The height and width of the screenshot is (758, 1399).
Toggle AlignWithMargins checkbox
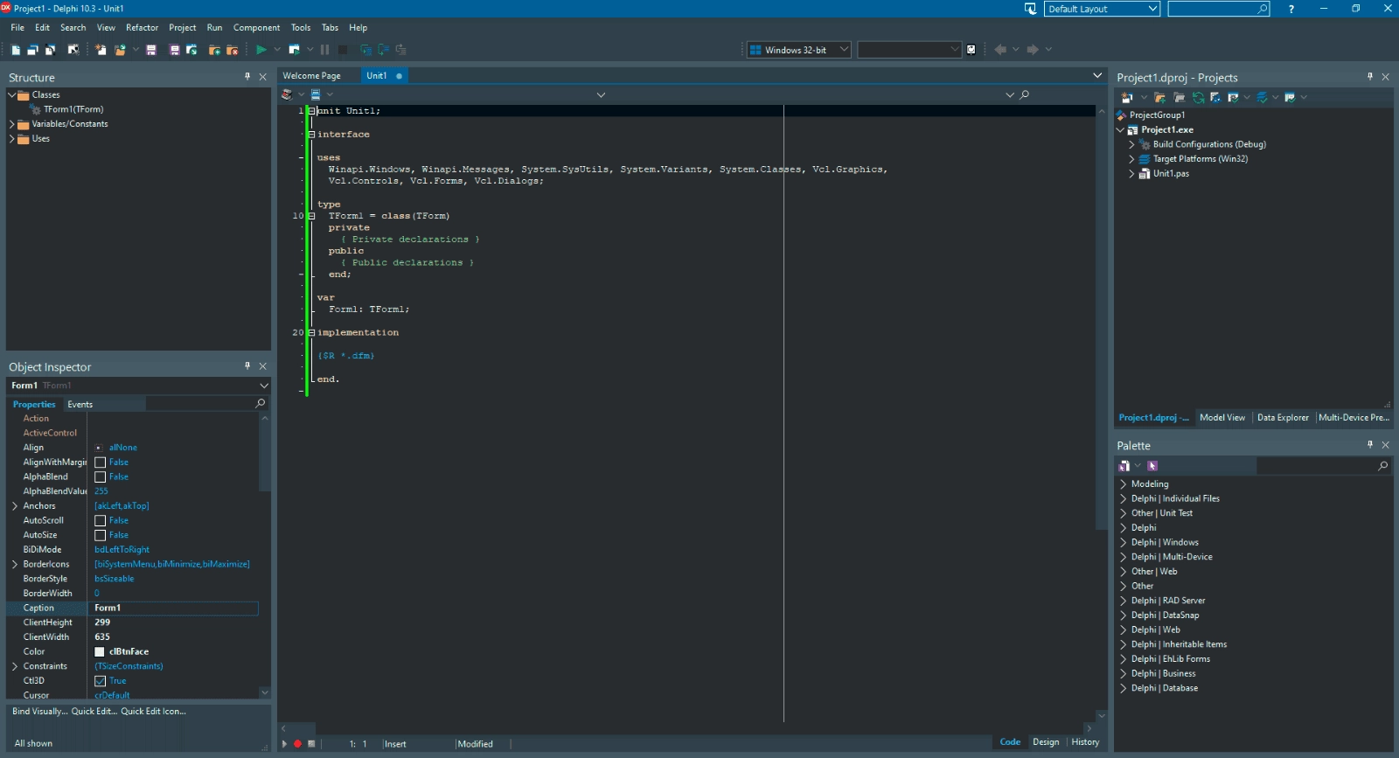(x=100, y=462)
